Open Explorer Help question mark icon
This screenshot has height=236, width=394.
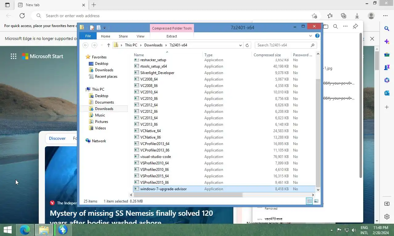[x=317, y=36]
